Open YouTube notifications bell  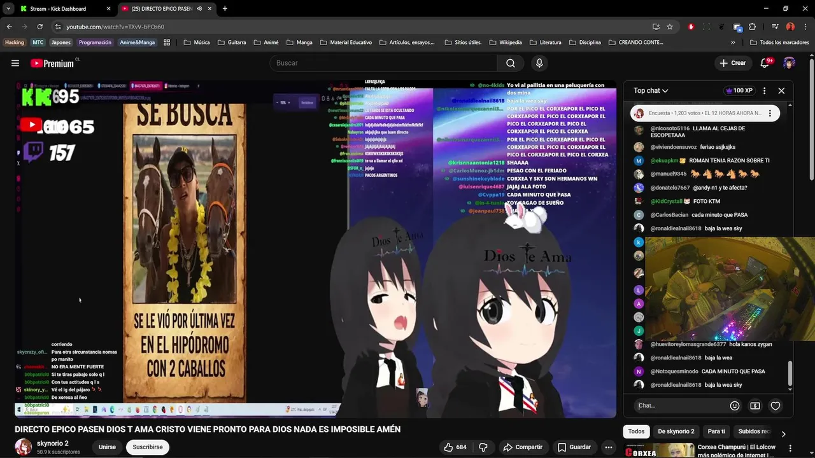click(766, 63)
